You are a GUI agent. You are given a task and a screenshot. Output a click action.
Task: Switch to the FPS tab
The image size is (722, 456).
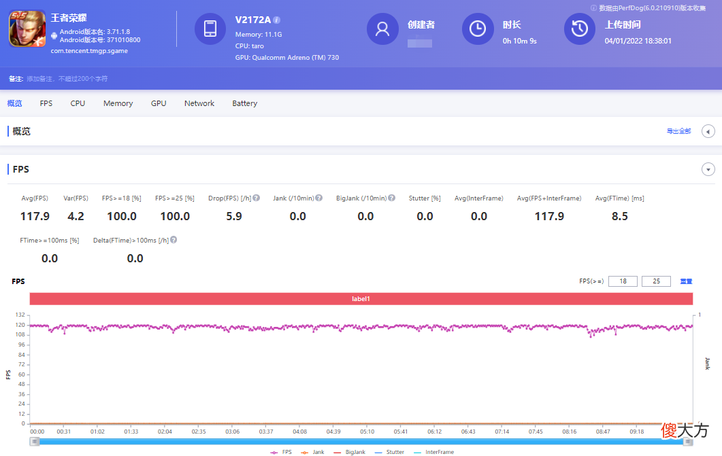point(46,103)
